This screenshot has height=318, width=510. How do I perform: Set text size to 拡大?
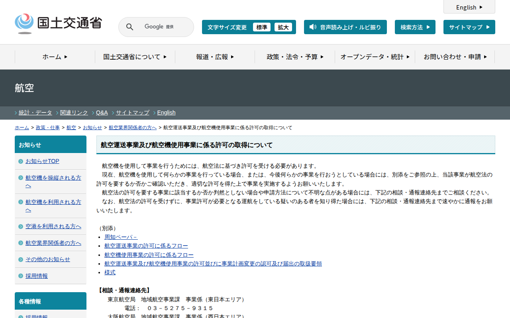(x=283, y=27)
